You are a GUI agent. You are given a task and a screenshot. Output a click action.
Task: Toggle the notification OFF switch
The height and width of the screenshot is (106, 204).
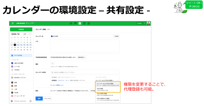pos(52,64)
